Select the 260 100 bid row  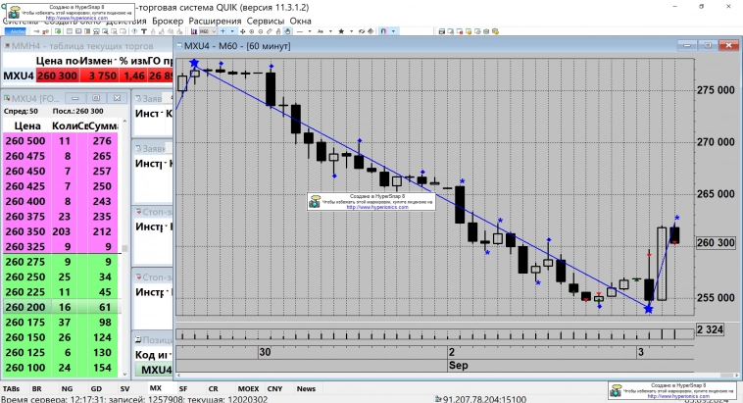(60, 368)
